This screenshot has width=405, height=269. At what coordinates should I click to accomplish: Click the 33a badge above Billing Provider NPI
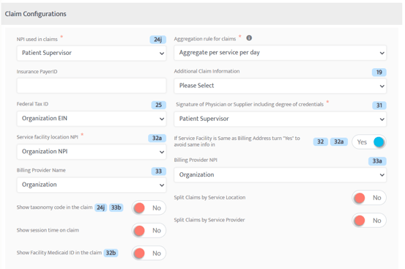tap(377, 161)
